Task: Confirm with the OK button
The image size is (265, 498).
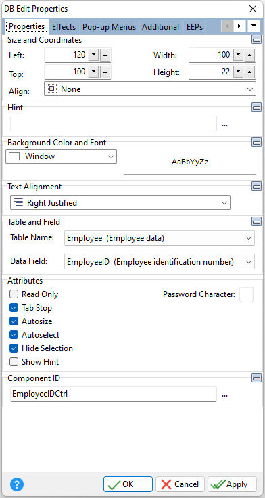Action: [128, 484]
